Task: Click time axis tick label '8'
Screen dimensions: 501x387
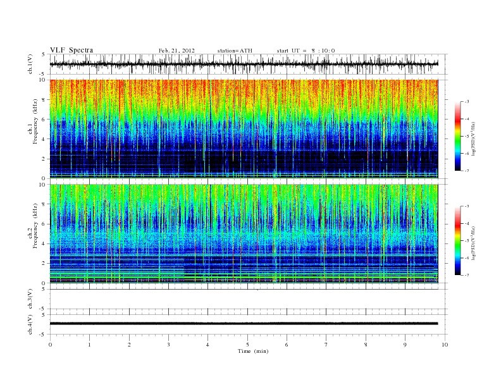Action: pyautogui.click(x=366, y=345)
